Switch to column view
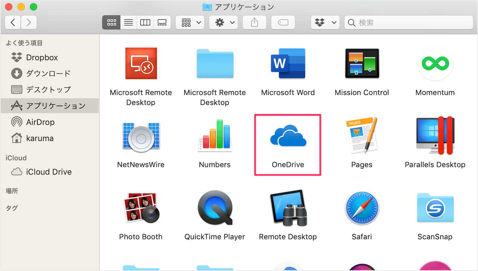The height and width of the screenshot is (271, 478). pos(145,22)
